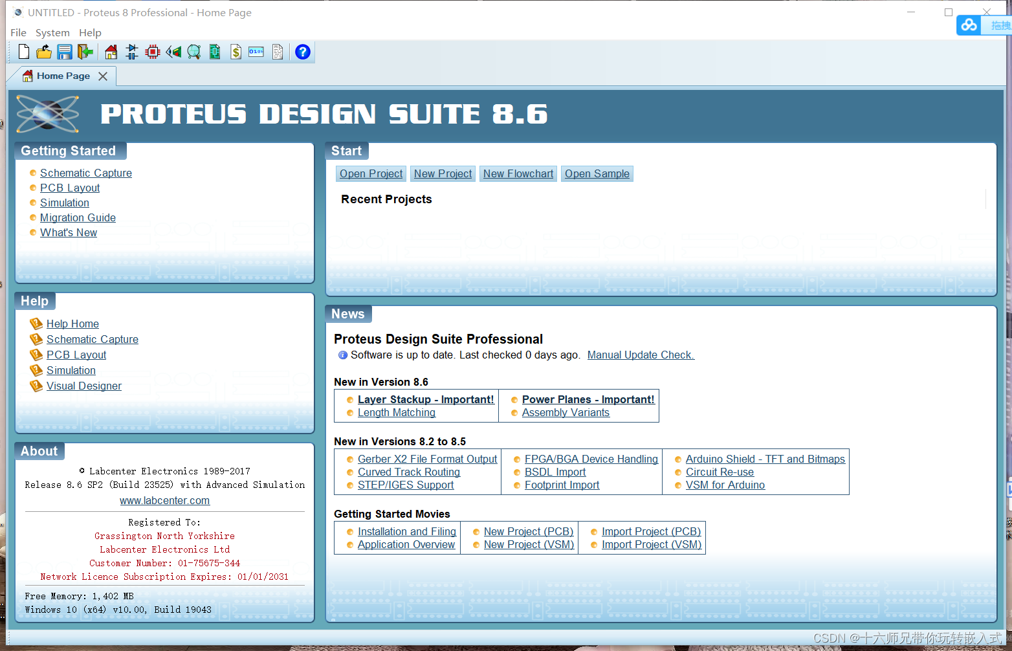
Task: Open the Length Matching link
Action: point(397,412)
